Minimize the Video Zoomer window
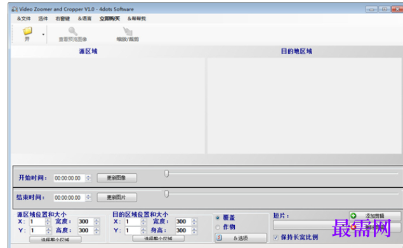 (x=372, y=10)
